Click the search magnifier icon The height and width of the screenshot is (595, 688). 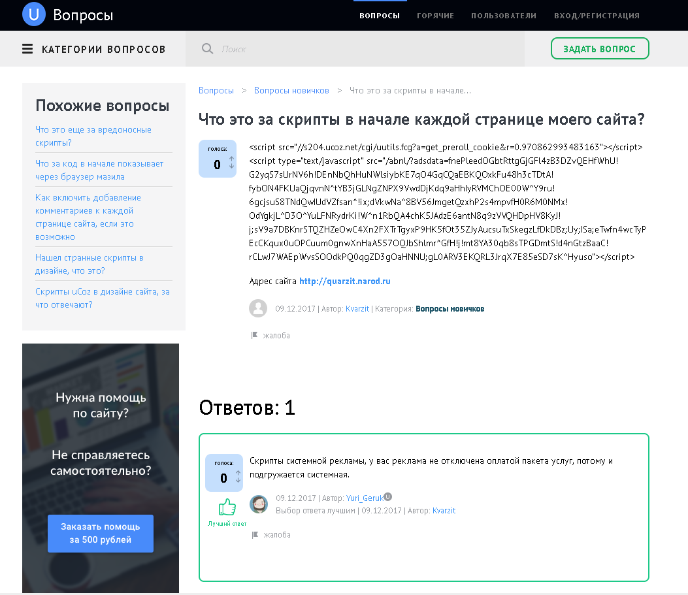pyautogui.click(x=207, y=49)
